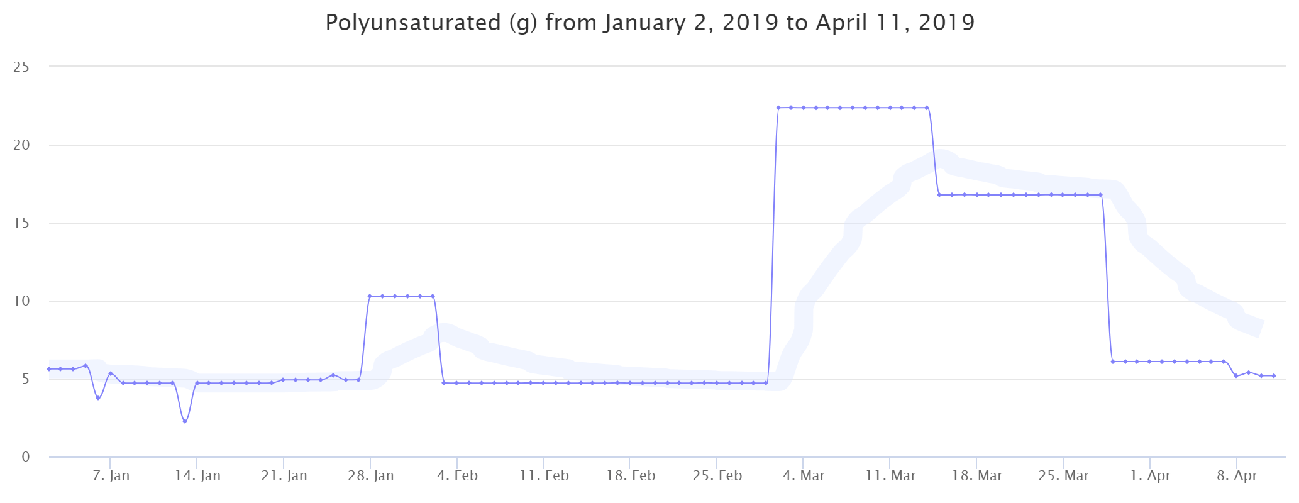Pick the "25. Mar" x-axis label
Screen dimensions: 1299x503
[x=1064, y=476]
